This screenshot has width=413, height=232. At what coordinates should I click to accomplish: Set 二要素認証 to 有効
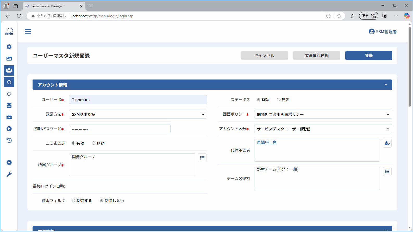tap(73, 143)
